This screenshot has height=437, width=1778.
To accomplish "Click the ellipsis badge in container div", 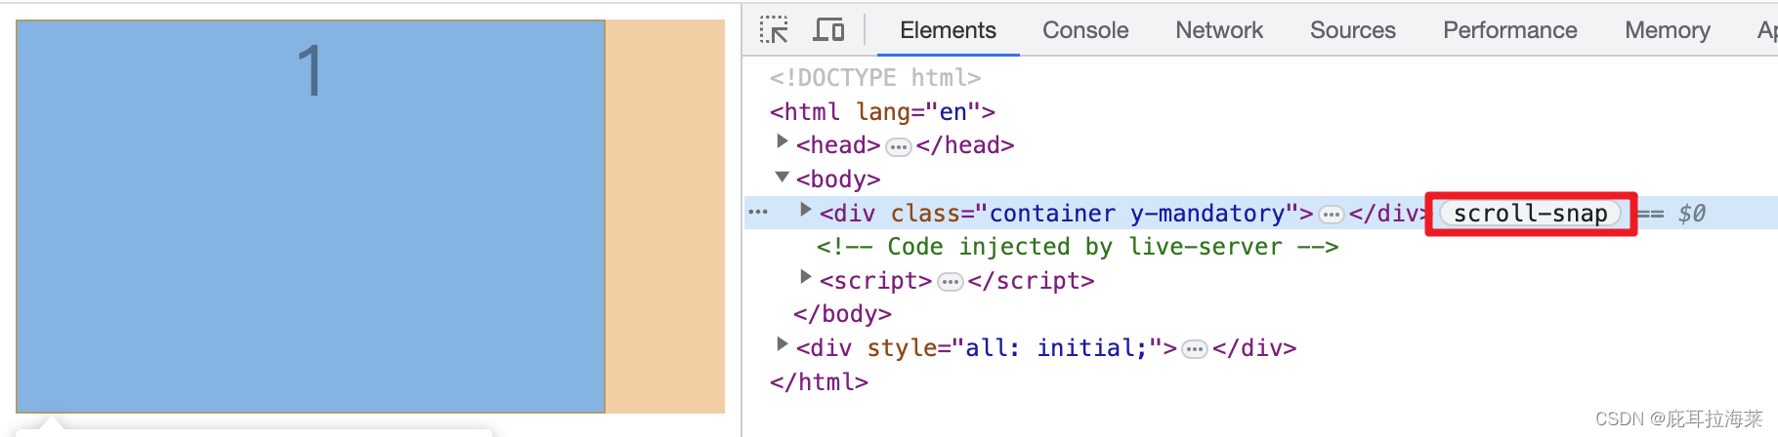I will coord(1331,215).
